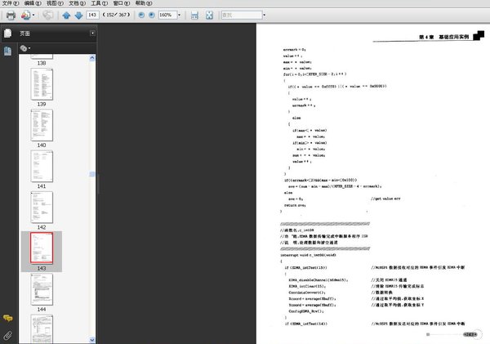Click the code comment //get value err

point(385,199)
